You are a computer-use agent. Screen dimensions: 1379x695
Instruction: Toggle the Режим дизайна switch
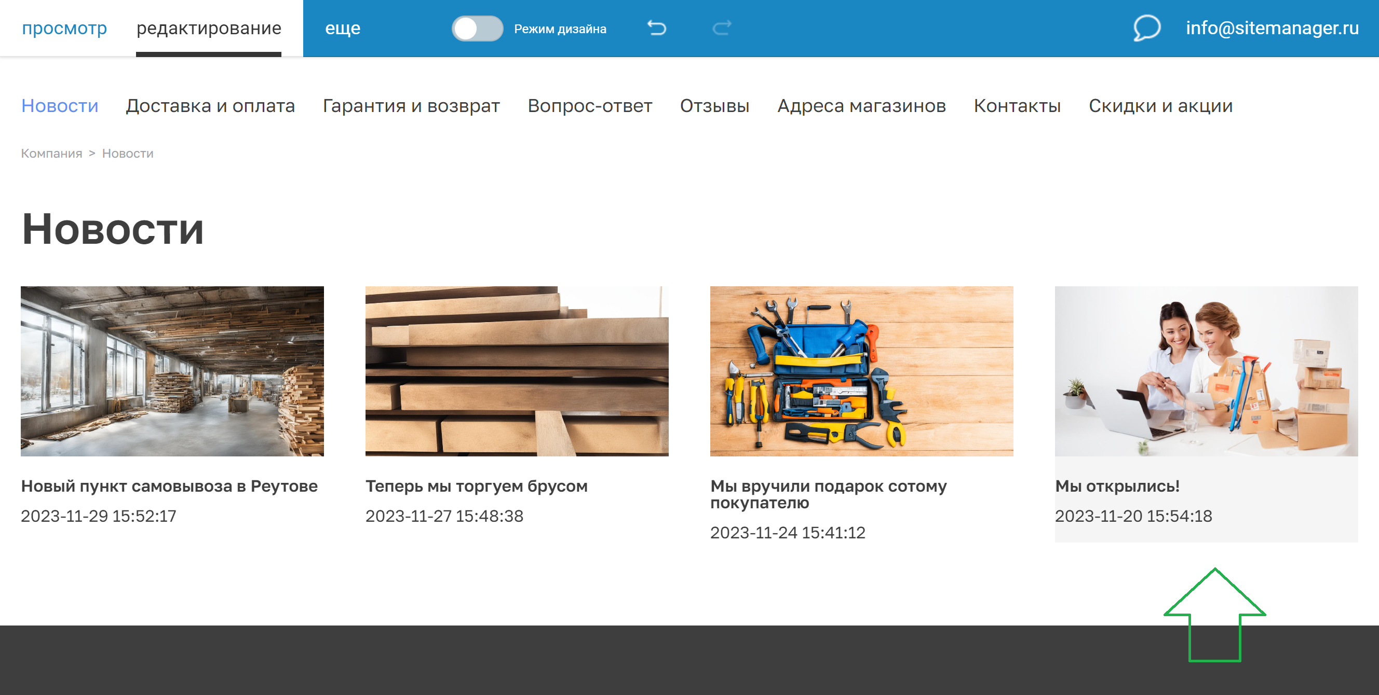pos(477,29)
